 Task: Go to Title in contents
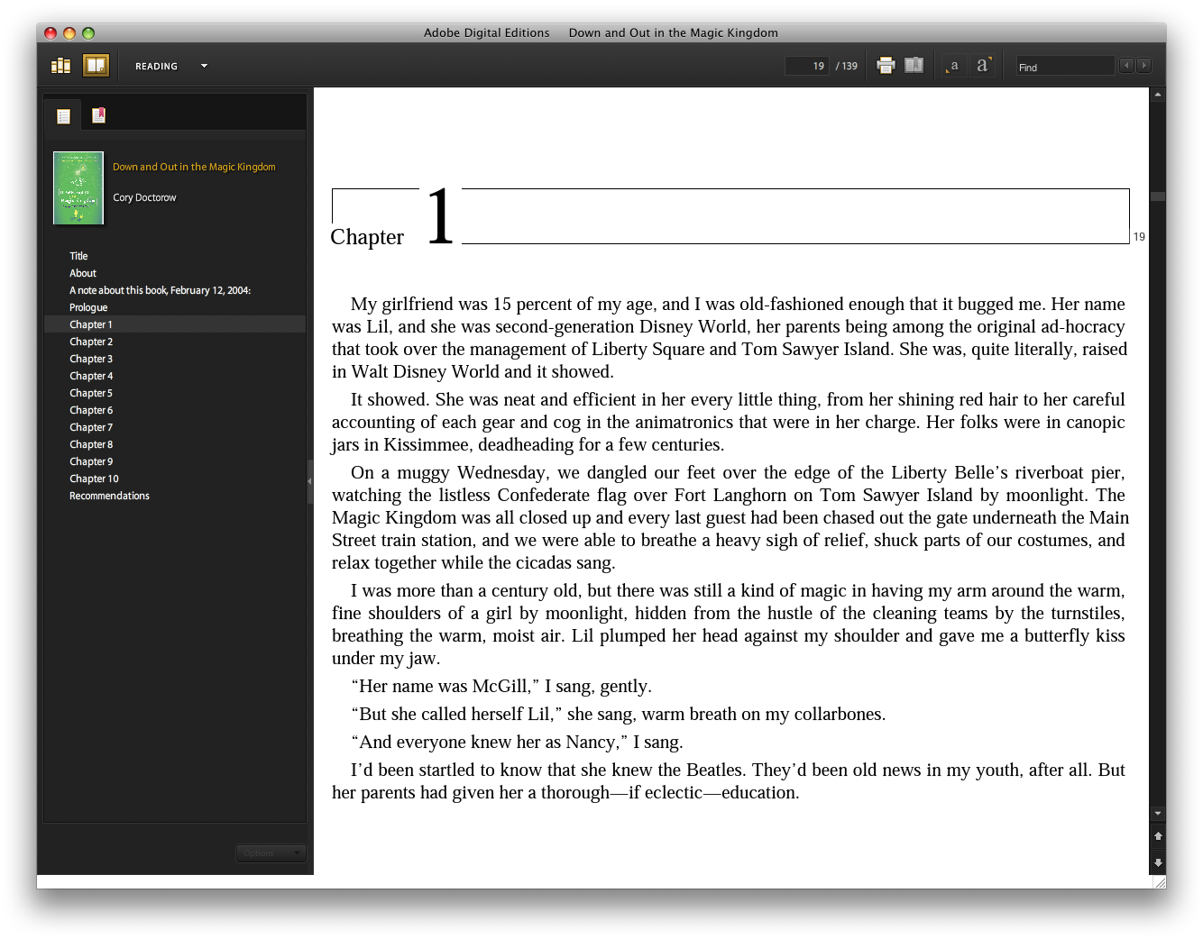(x=78, y=256)
